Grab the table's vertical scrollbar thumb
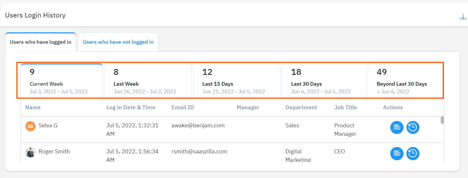 442,120
